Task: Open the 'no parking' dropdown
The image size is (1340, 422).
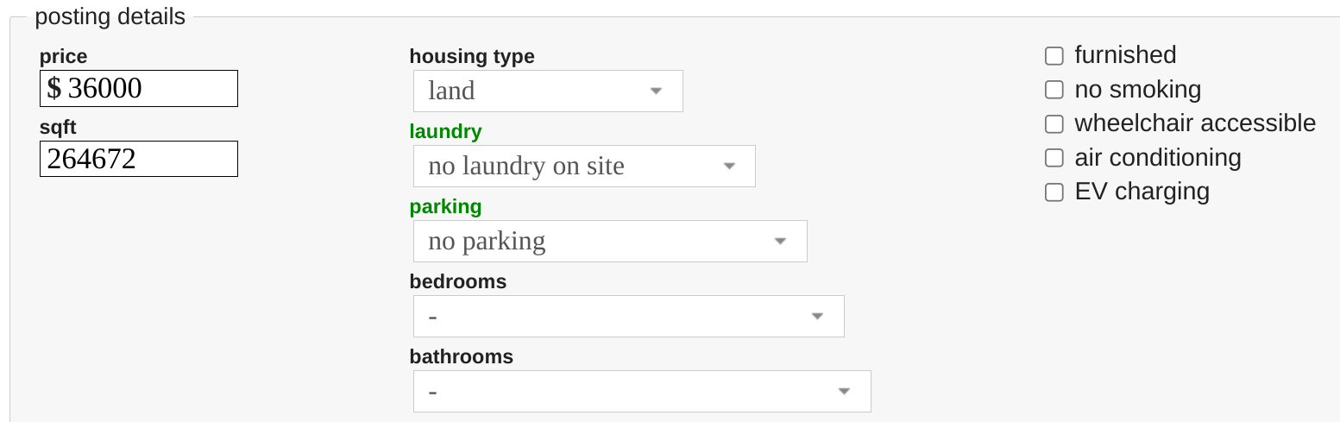Action: 610,241
